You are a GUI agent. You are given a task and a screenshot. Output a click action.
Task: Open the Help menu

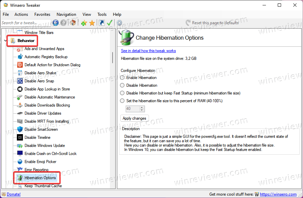pos(117,14)
